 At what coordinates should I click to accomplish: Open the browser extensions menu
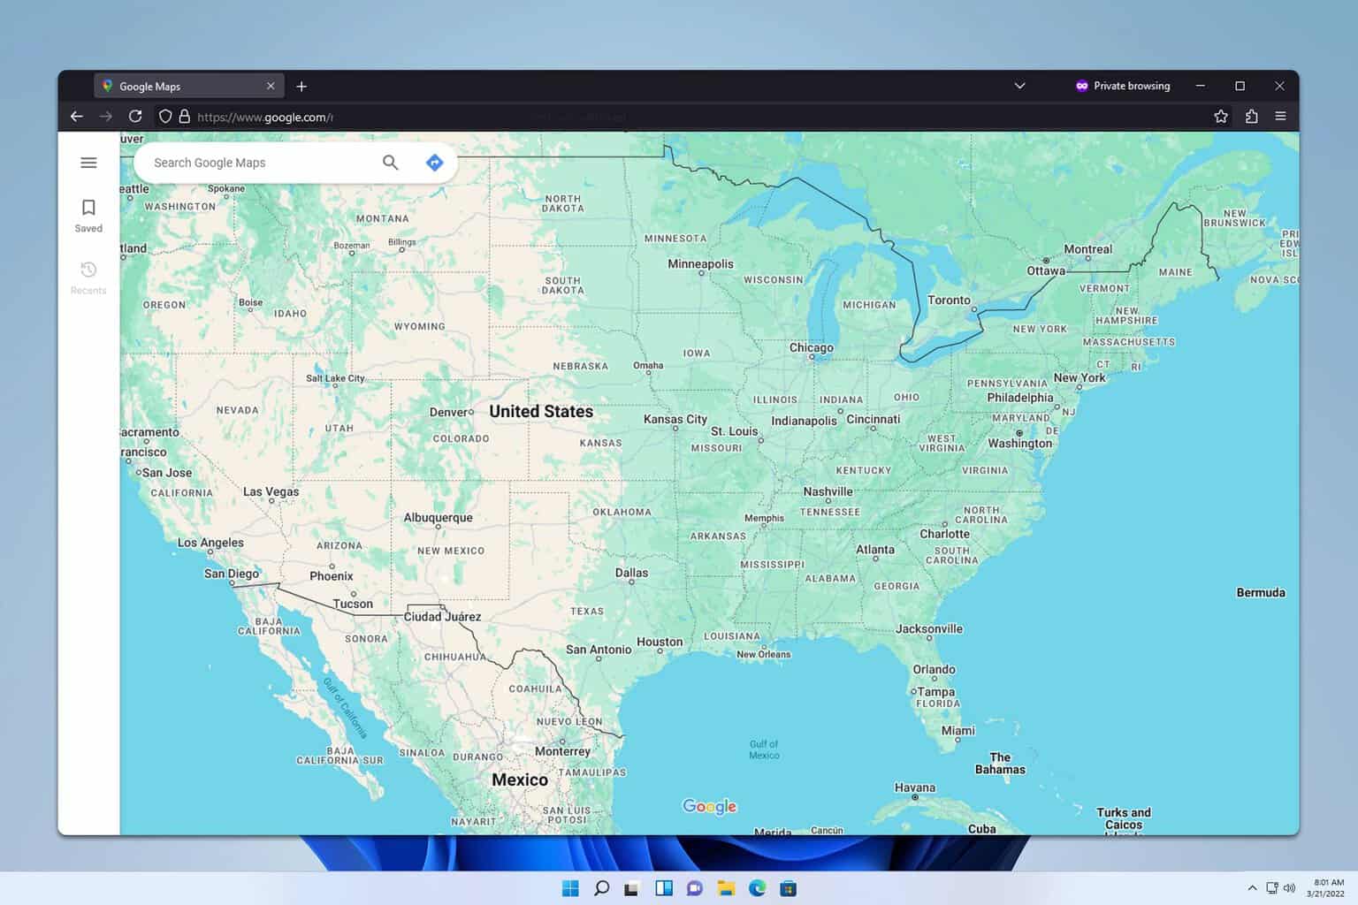pos(1251,116)
